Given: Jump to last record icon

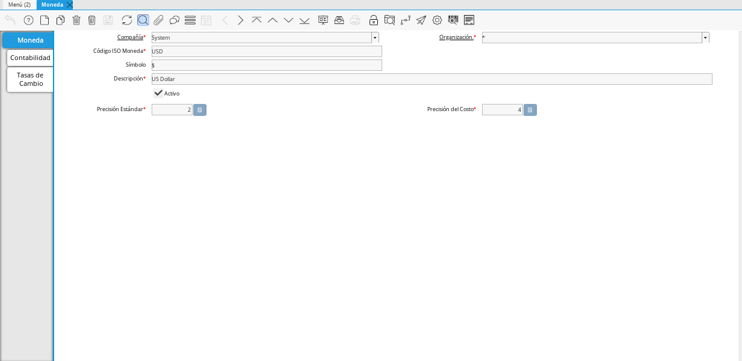Looking at the screenshot, I should [305, 20].
